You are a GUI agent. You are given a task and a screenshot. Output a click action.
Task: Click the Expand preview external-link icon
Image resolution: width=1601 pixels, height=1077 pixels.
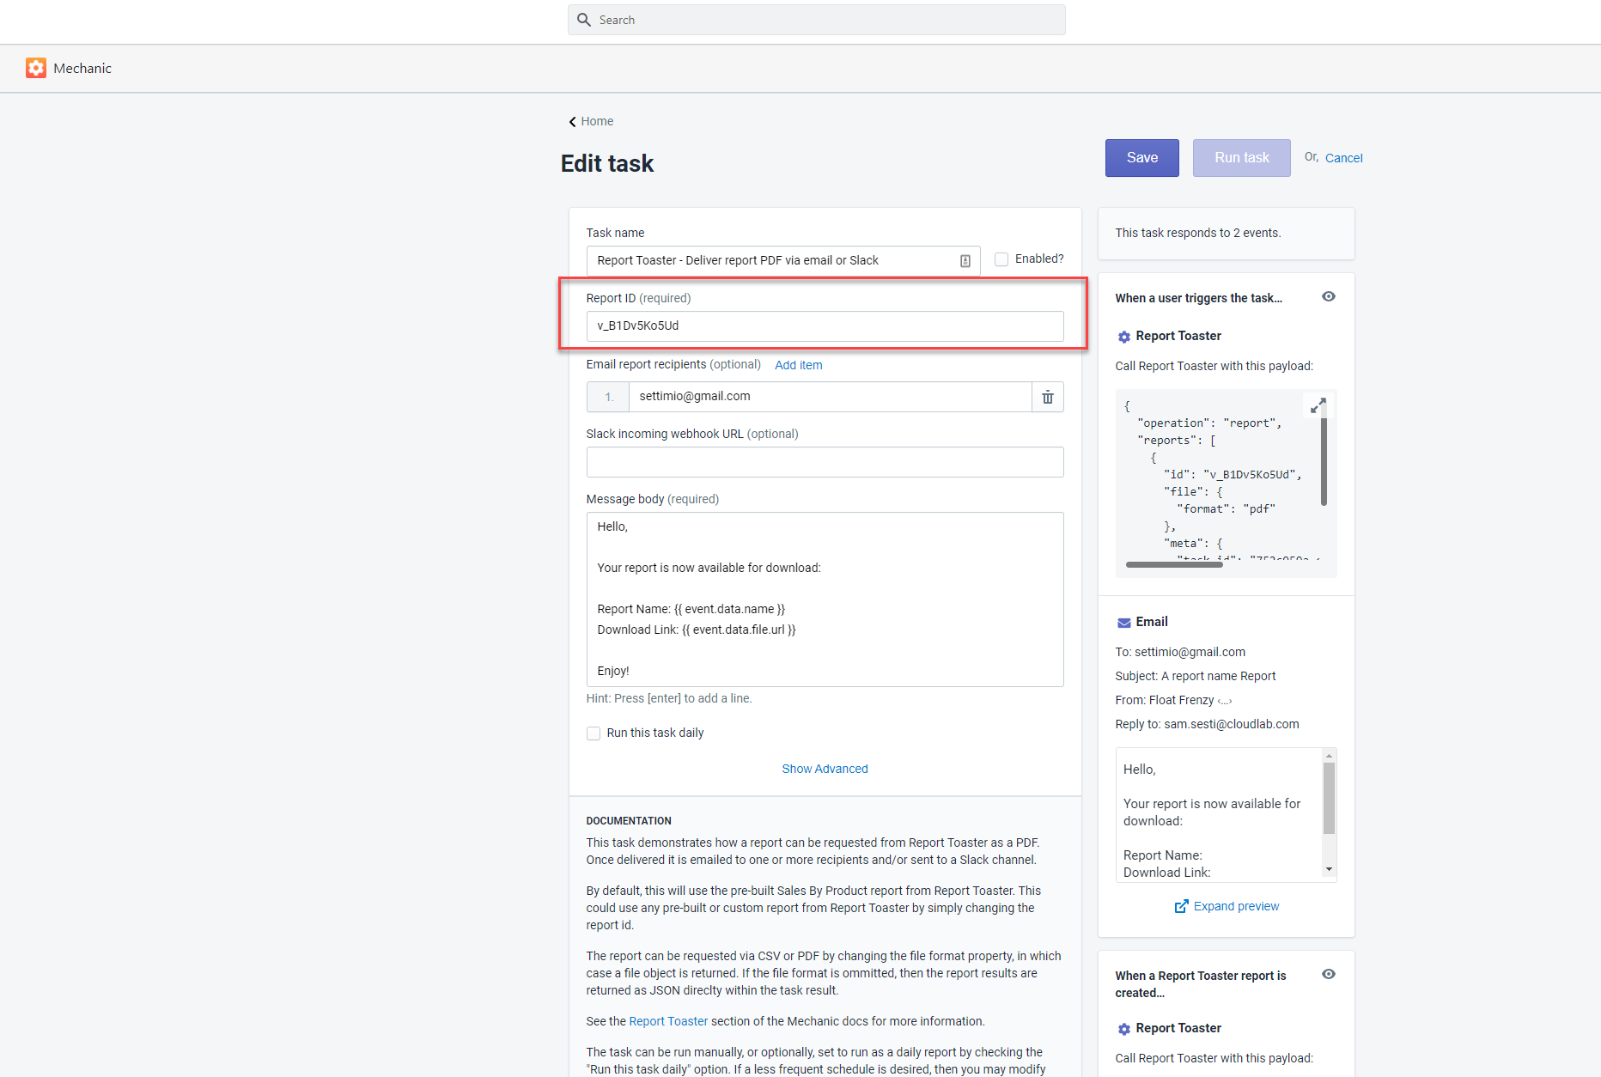(x=1181, y=907)
